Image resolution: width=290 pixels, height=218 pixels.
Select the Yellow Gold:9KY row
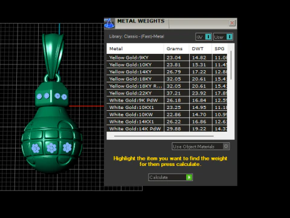167,58
